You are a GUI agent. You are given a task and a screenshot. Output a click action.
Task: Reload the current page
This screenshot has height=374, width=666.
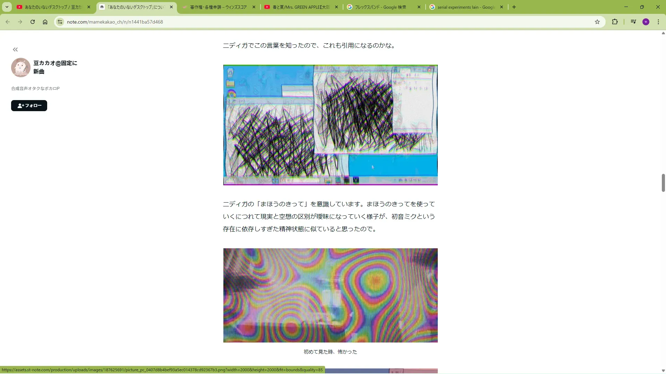[x=33, y=22]
